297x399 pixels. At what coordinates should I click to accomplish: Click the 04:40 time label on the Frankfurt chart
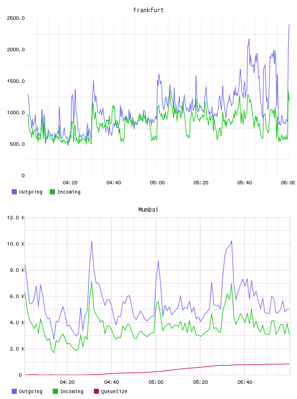click(114, 183)
